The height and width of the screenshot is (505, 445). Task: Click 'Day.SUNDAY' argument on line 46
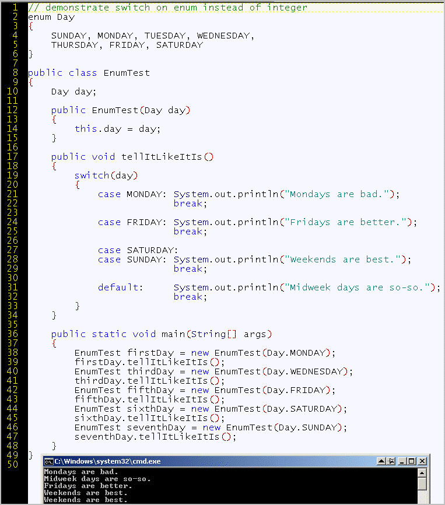[x=307, y=427]
